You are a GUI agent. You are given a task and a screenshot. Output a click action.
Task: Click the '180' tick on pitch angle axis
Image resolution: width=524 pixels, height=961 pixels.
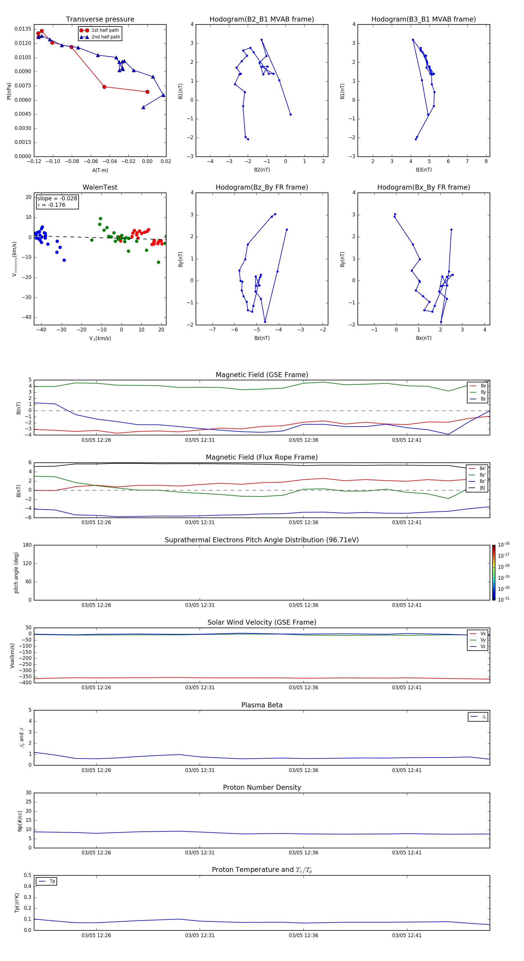[x=27, y=545]
